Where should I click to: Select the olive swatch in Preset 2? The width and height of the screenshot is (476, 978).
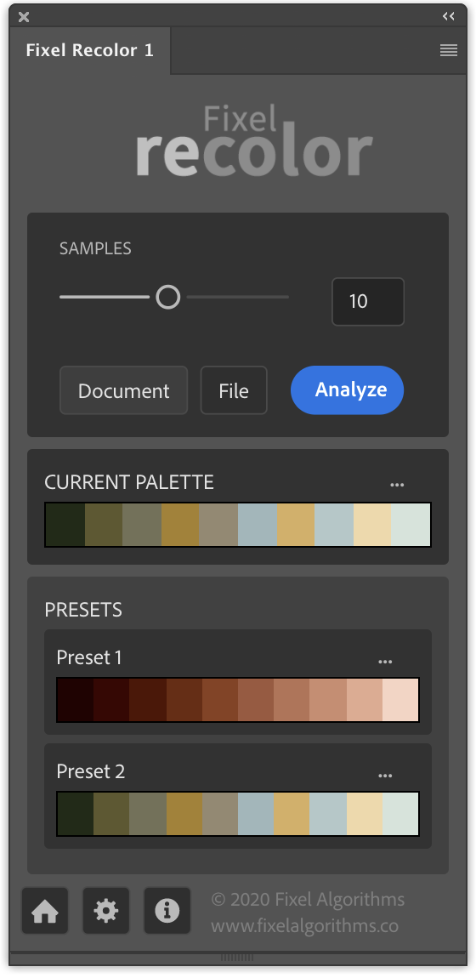pos(111,814)
